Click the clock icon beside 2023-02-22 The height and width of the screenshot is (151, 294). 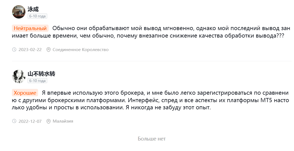[x=14, y=49]
